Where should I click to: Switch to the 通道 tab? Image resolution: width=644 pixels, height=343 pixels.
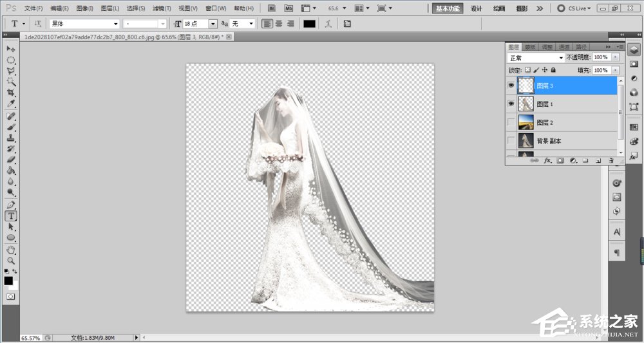(x=564, y=47)
